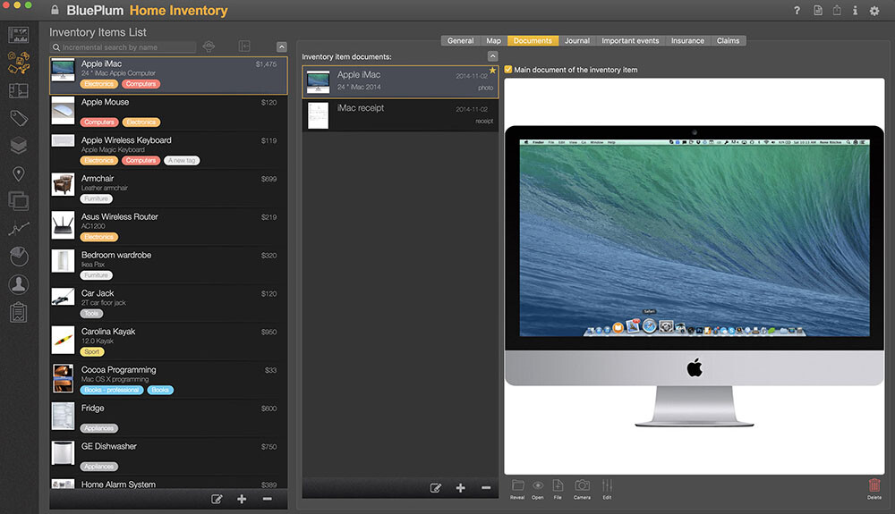Select the Armchair item

click(x=168, y=188)
